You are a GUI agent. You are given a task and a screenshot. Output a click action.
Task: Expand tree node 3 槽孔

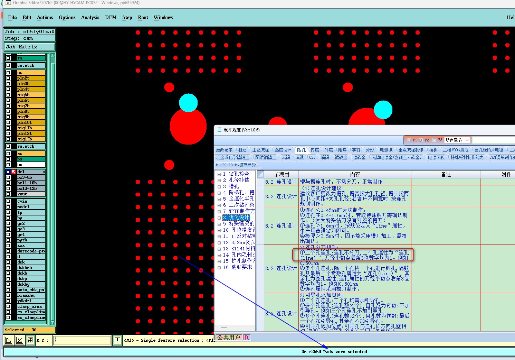(x=219, y=187)
